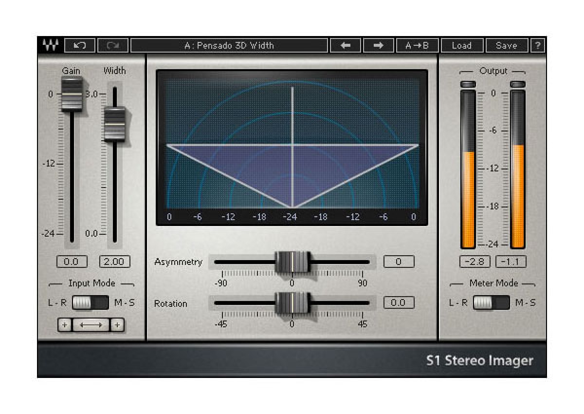Redo the last undone change
Screen dimensions: 584x414
[113, 45]
